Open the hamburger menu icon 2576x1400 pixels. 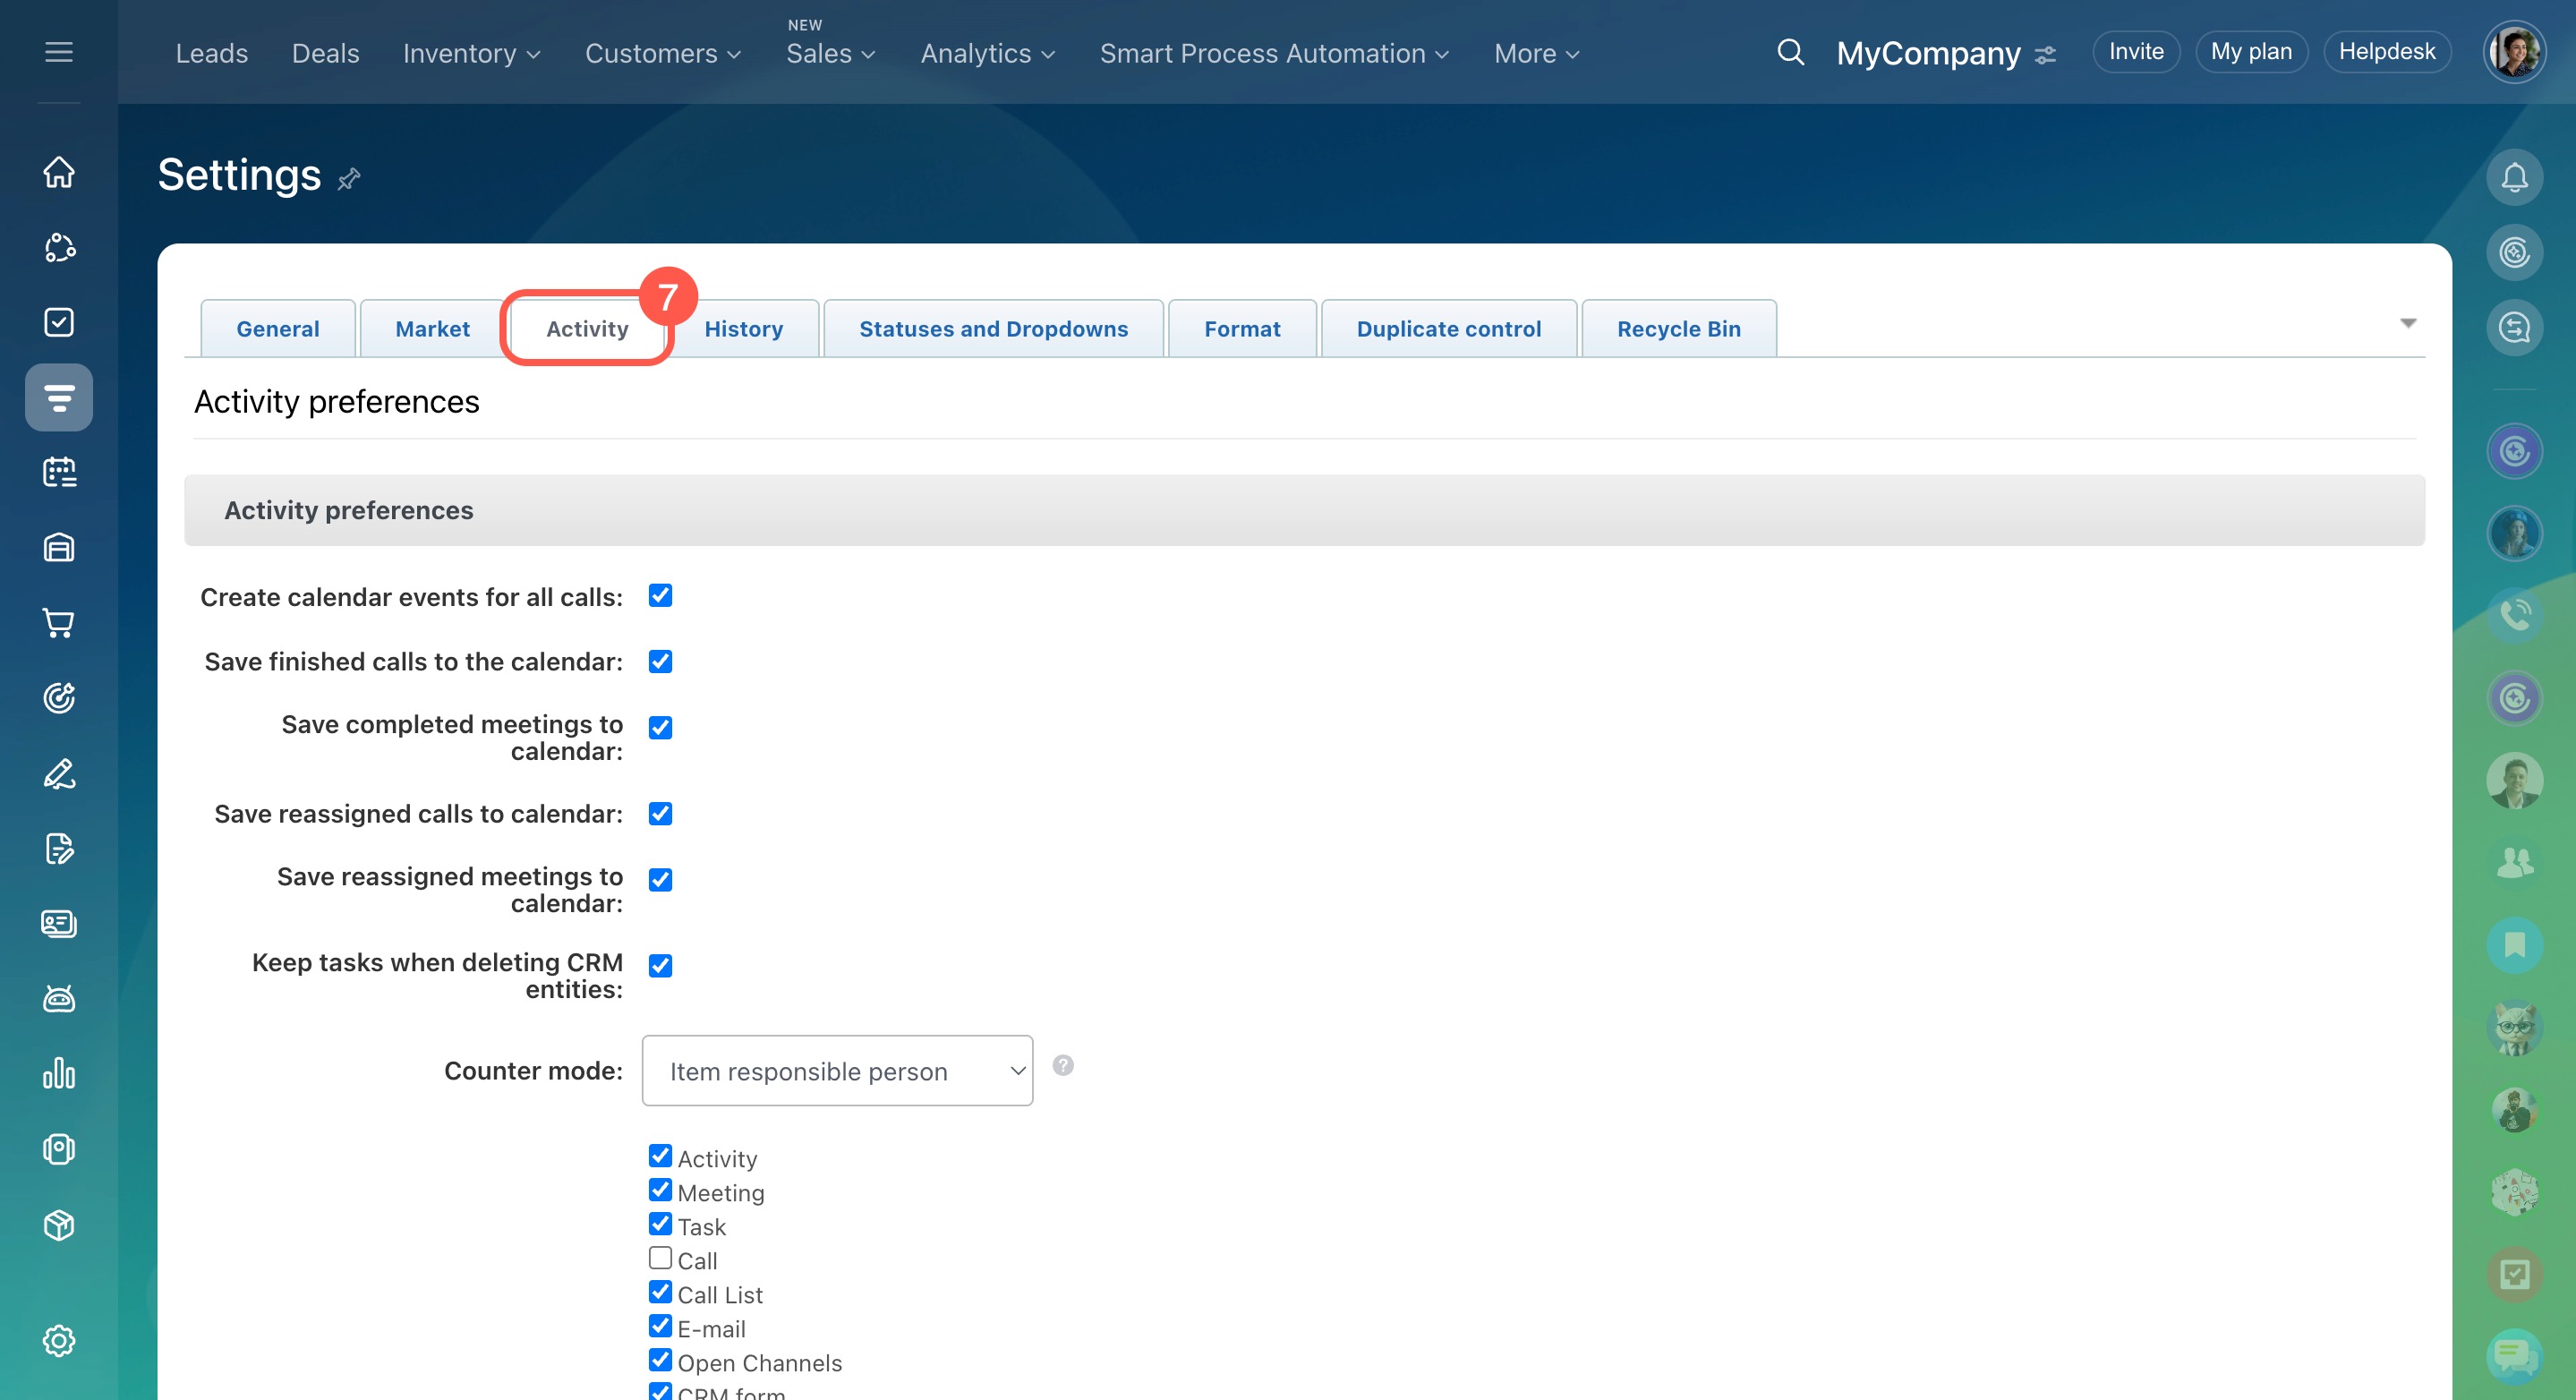(59, 52)
